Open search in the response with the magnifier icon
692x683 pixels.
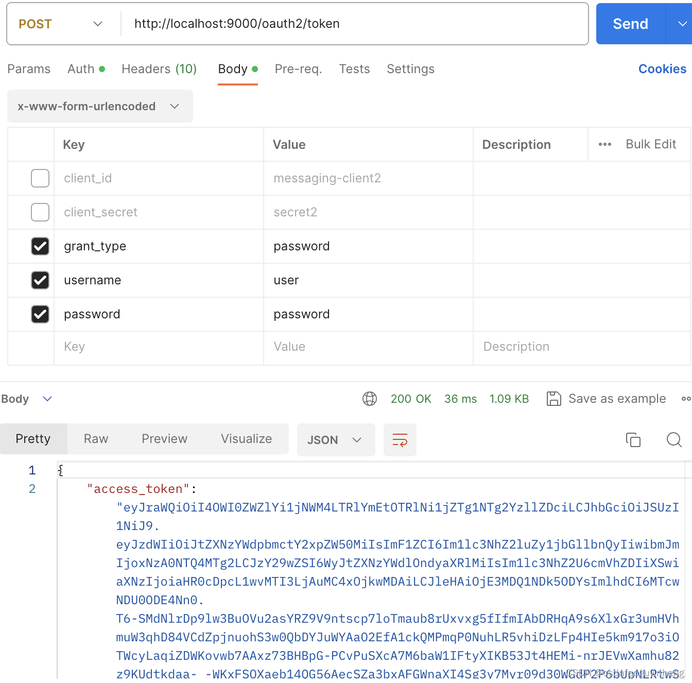tap(674, 440)
